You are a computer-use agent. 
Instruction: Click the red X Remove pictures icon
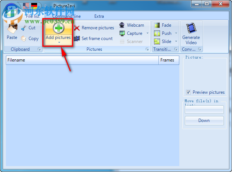coord(77,28)
